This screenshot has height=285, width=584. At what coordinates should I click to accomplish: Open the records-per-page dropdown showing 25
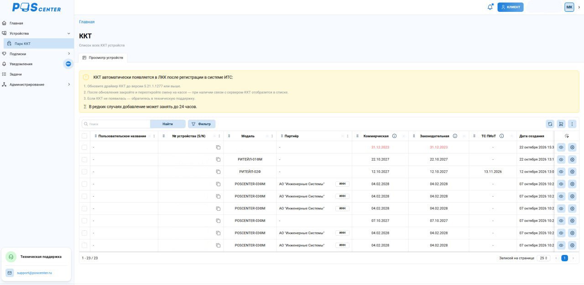tap(543, 258)
